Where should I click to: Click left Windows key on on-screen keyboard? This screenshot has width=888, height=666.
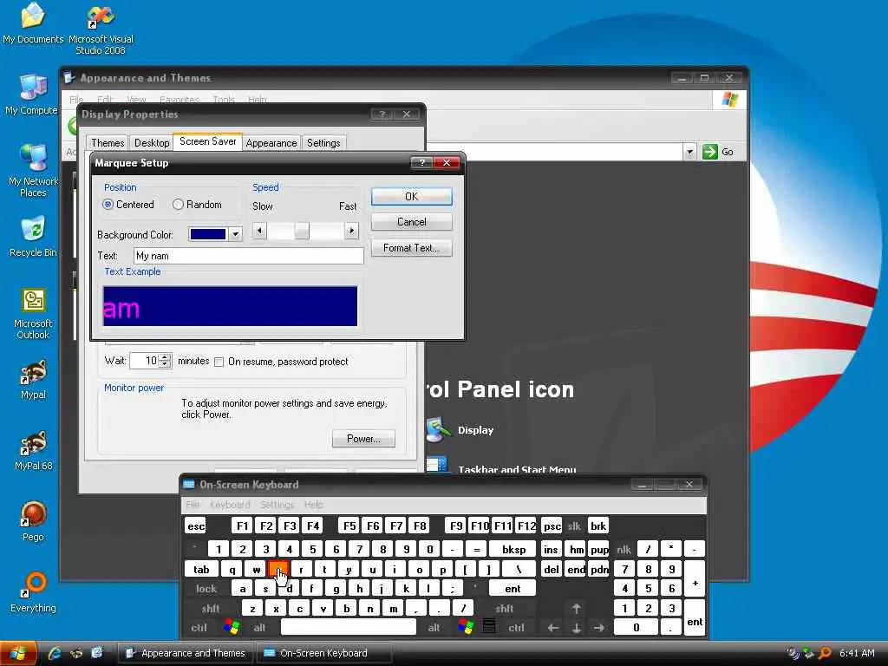232,627
